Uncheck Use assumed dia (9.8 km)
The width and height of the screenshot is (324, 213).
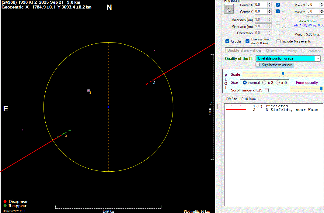pos(248,41)
